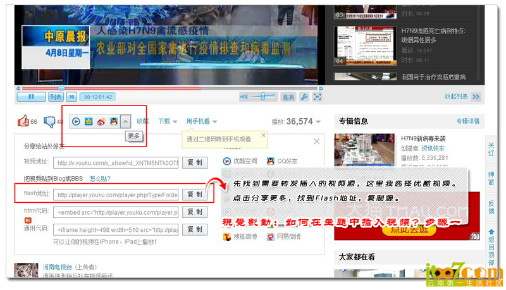Copy the flash地址 with 复制 button
Viewport: 506px width, 290px height.
click(195, 195)
